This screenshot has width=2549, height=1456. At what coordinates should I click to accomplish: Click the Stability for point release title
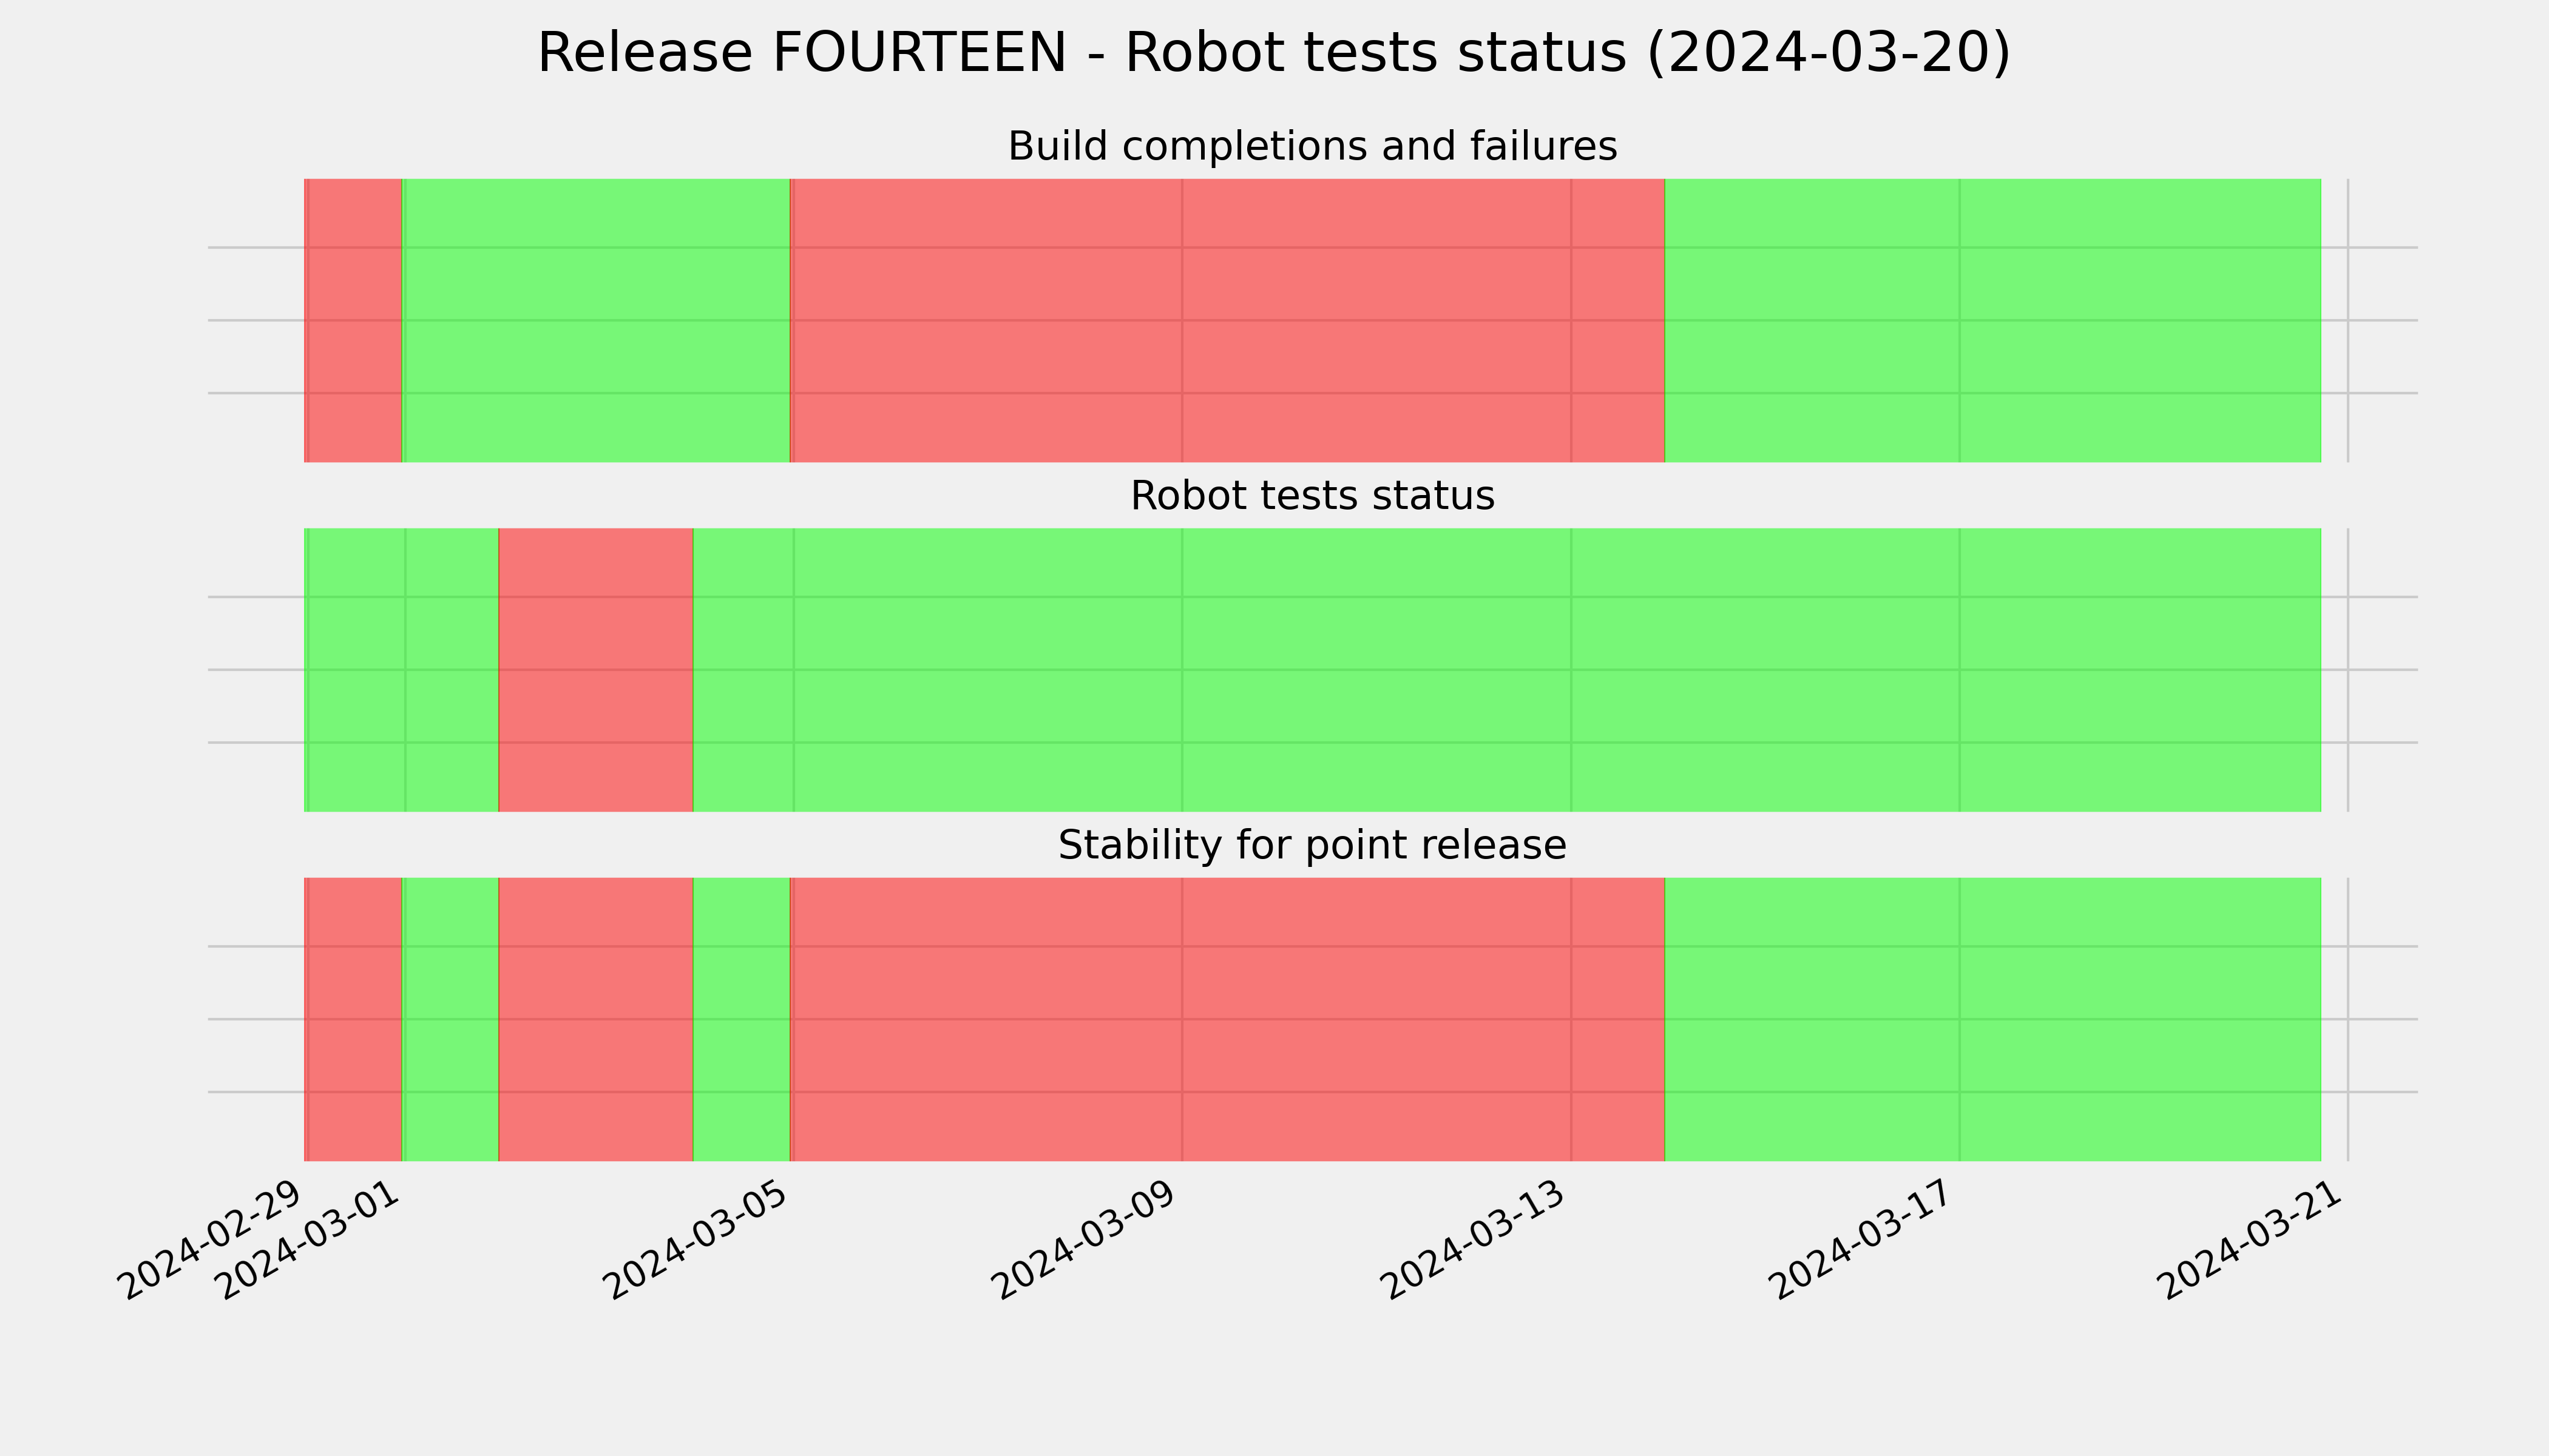(x=1313, y=846)
